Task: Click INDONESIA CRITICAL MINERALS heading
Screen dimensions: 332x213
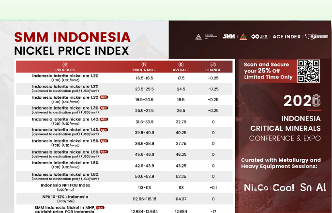Action: [286, 123]
